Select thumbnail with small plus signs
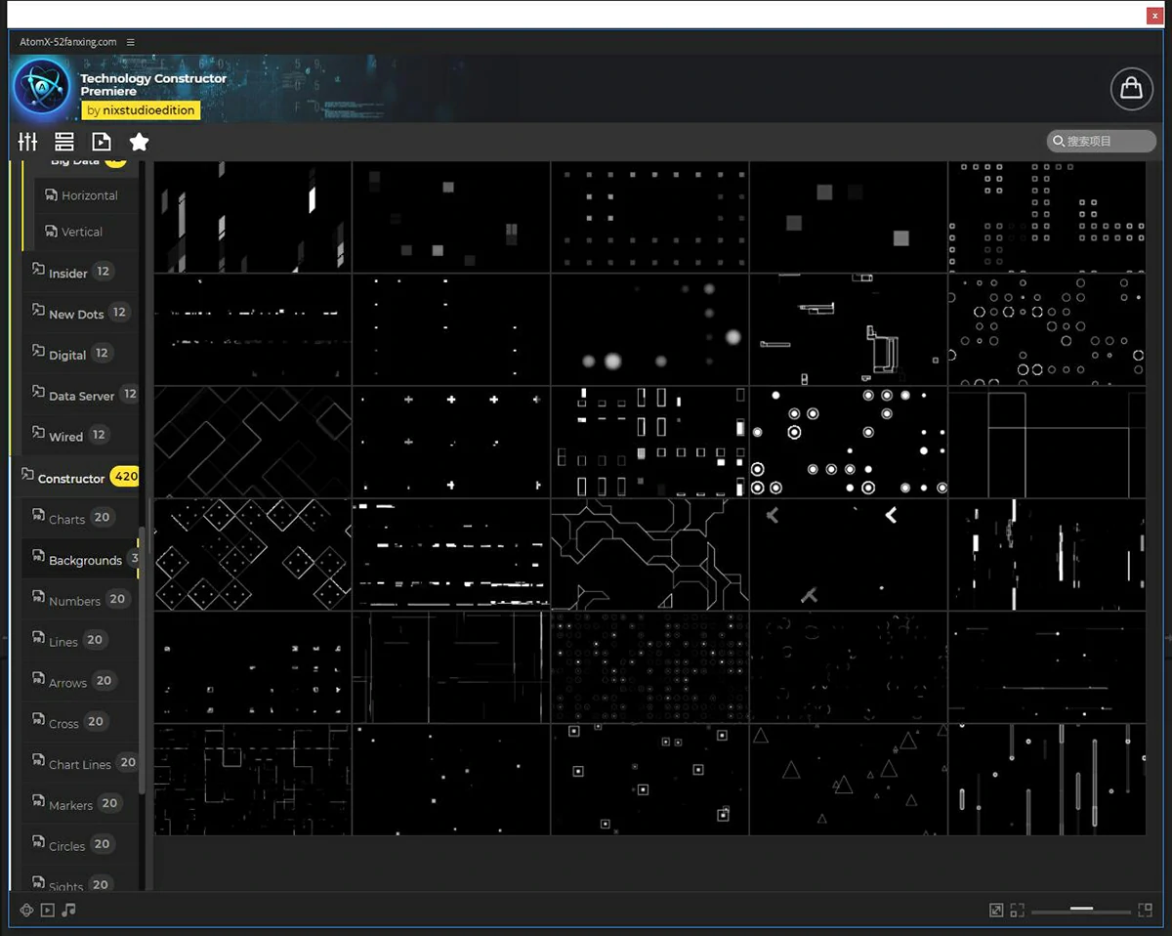Screen dimensions: 1172x936 (451, 442)
